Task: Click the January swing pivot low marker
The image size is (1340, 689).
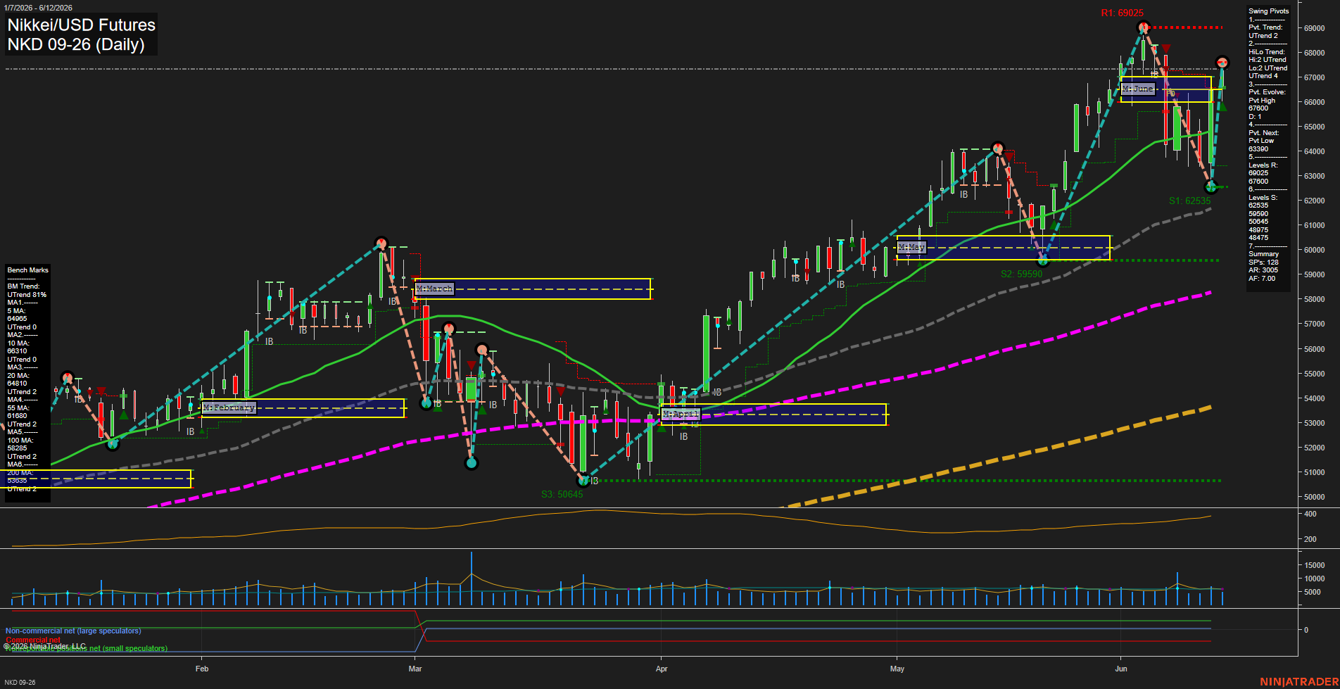Action: 112,443
